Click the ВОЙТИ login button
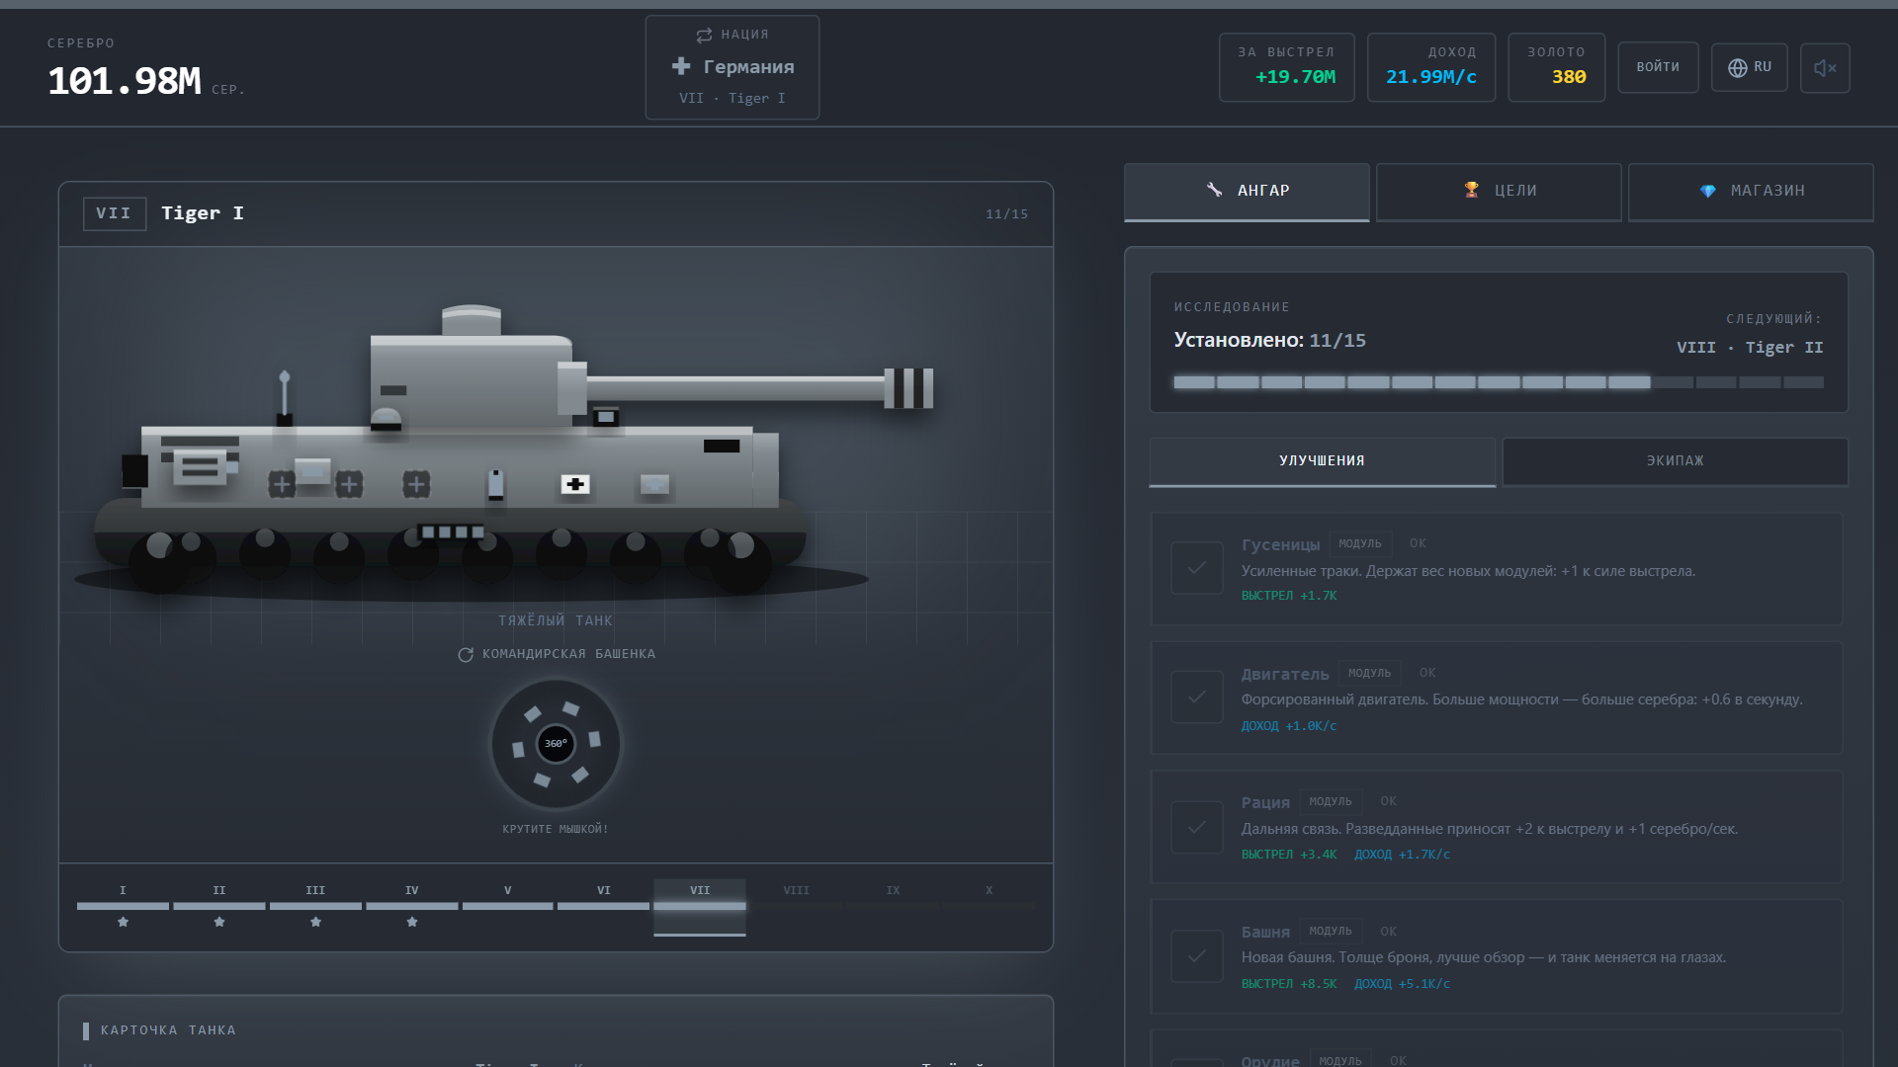 [1658, 67]
